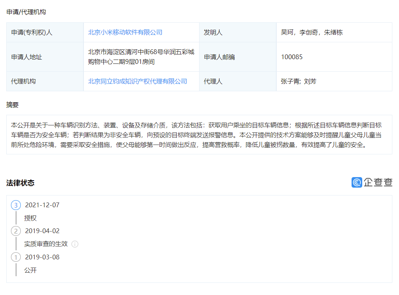
Task: Open the 北京小米移动软件有限公司 applicant link
Action: pos(125,32)
